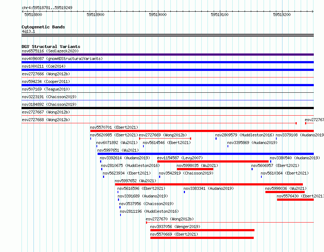Select nsv5998035 (Wu2021) label
Viewport: 324px width, 252px height.
coord(197,165)
